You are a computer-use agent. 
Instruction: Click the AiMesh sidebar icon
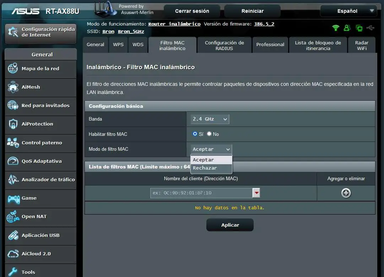pos(13,87)
